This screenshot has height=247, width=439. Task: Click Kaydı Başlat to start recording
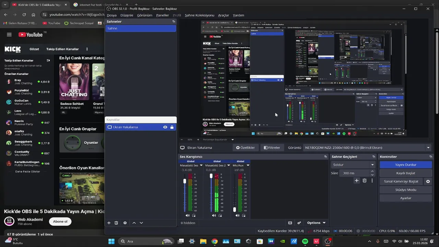pyautogui.click(x=406, y=173)
